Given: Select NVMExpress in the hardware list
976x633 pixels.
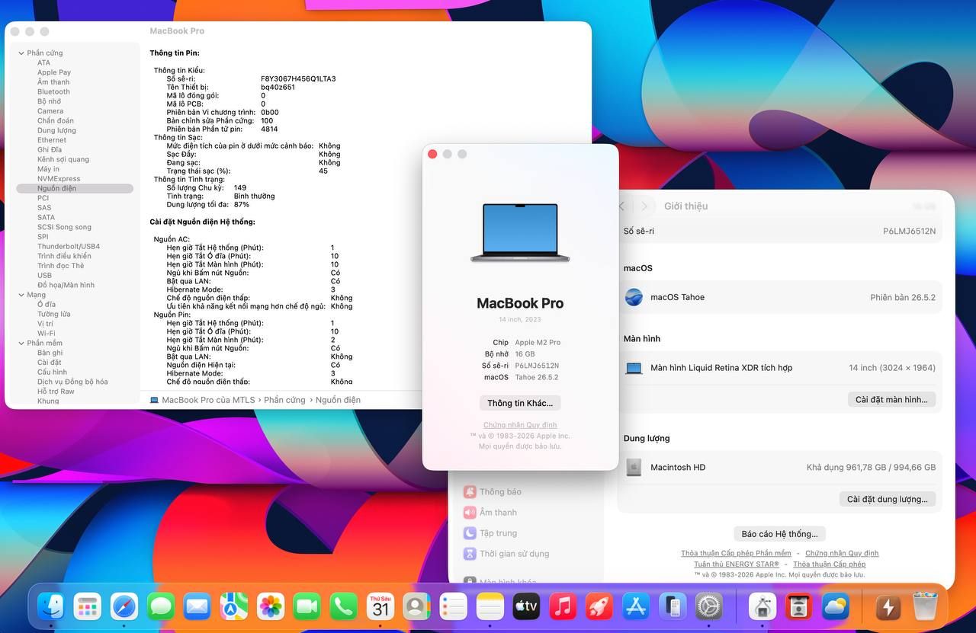Looking at the screenshot, I should pos(59,179).
